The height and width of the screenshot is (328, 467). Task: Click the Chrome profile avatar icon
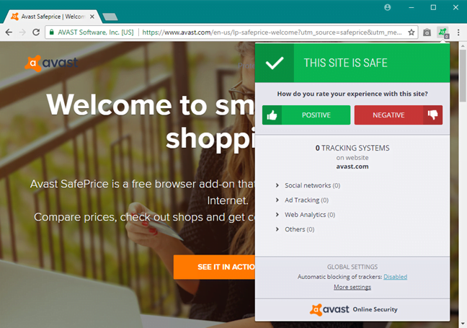[x=388, y=7]
